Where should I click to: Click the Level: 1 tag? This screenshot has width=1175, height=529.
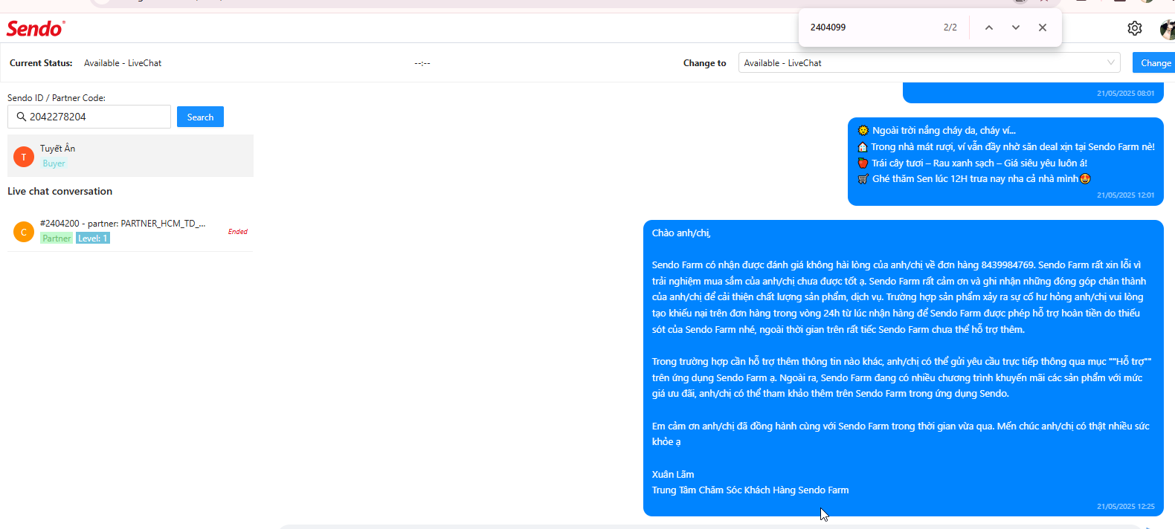[93, 238]
